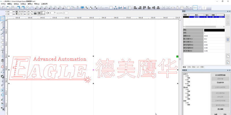Select the arrow selection tool
231x115 pixels.
coord(3,19)
